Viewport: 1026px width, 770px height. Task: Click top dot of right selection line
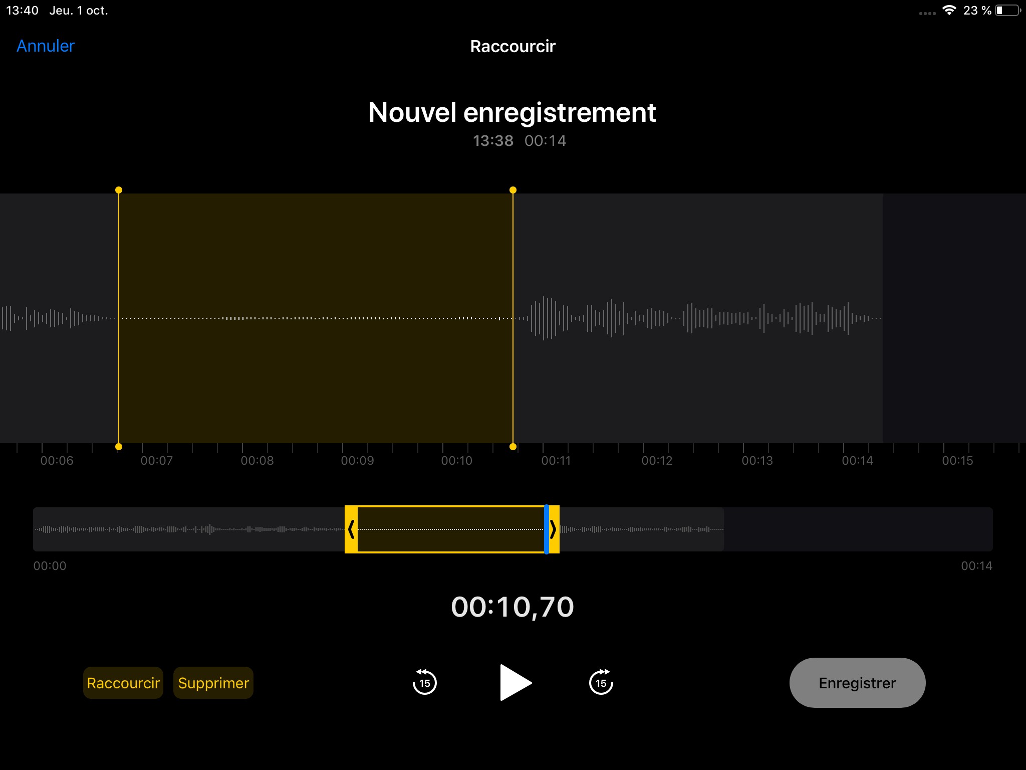pyautogui.click(x=512, y=190)
